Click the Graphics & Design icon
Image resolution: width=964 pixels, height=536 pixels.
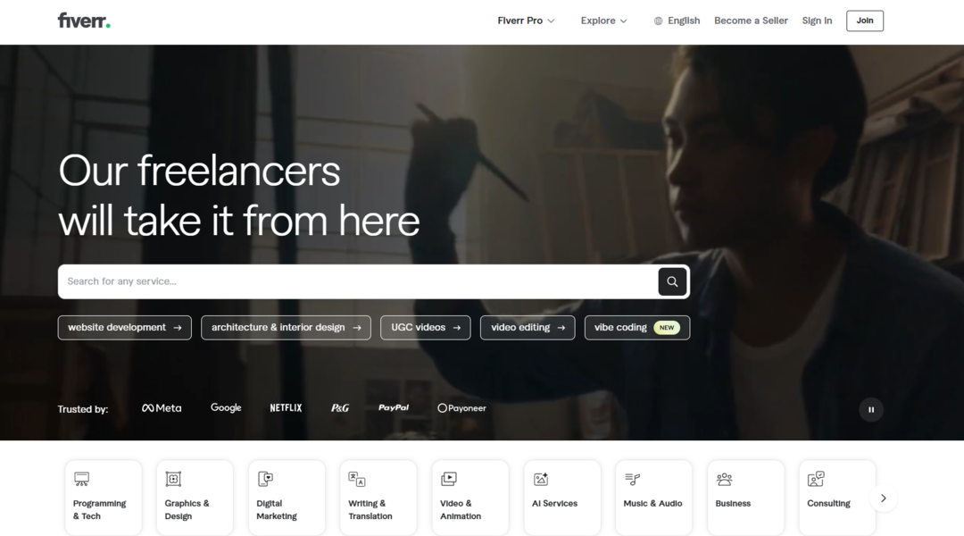coord(173,479)
